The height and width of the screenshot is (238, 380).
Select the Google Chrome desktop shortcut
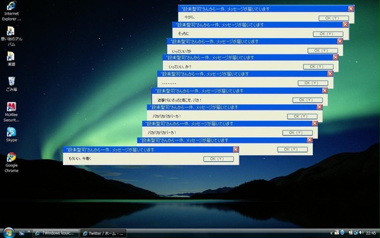(x=11, y=162)
